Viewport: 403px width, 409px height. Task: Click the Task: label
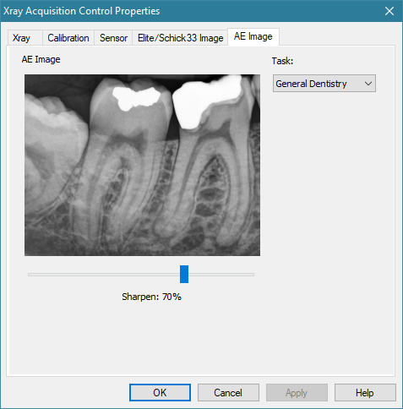282,61
